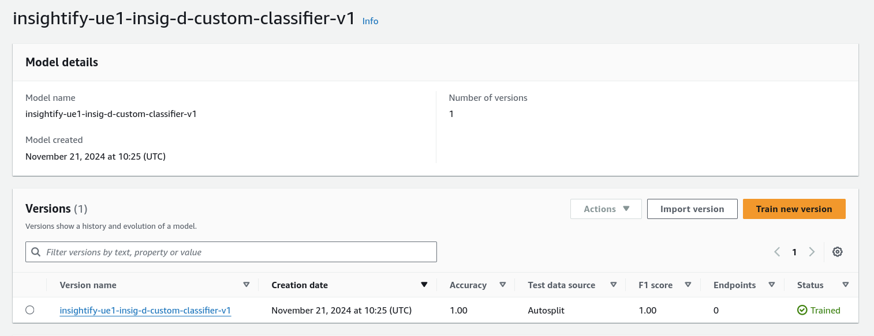Open the insightify-ue1-insig-d-custom-classifier-v1 version link

pos(145,310)
